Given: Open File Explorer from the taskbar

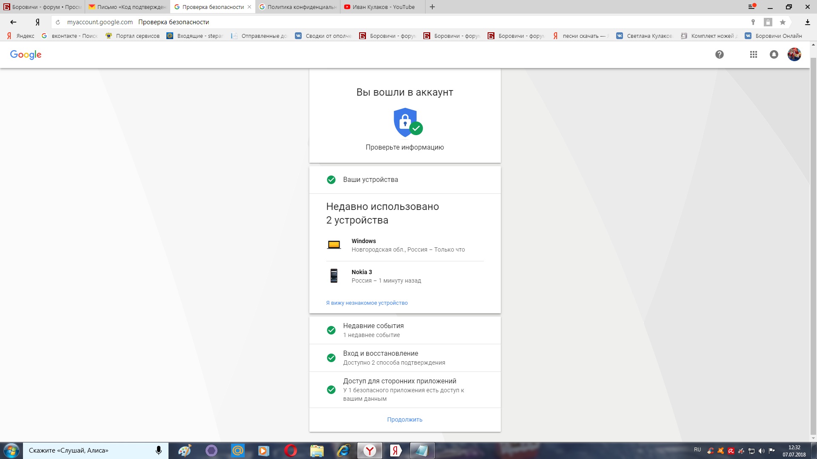Looking at the screenshot, I should pos(317,450).
